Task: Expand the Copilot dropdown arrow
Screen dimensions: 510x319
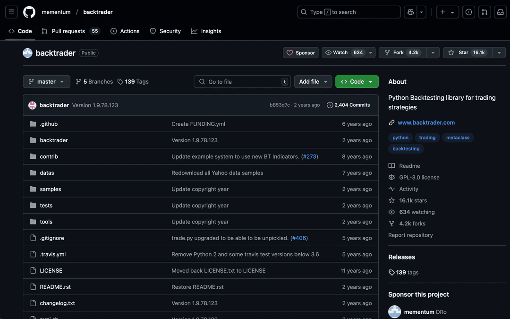Action: click(422, 12)
